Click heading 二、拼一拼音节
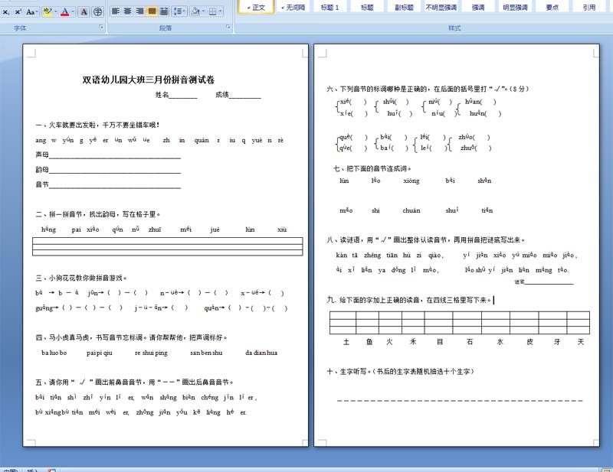This screenshot has height=472, width=613. click(98, 214)
